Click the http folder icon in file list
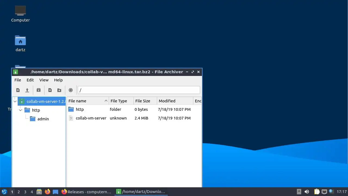Image resolution: width=348 pixels, height=196 pixels. [71, 109]
